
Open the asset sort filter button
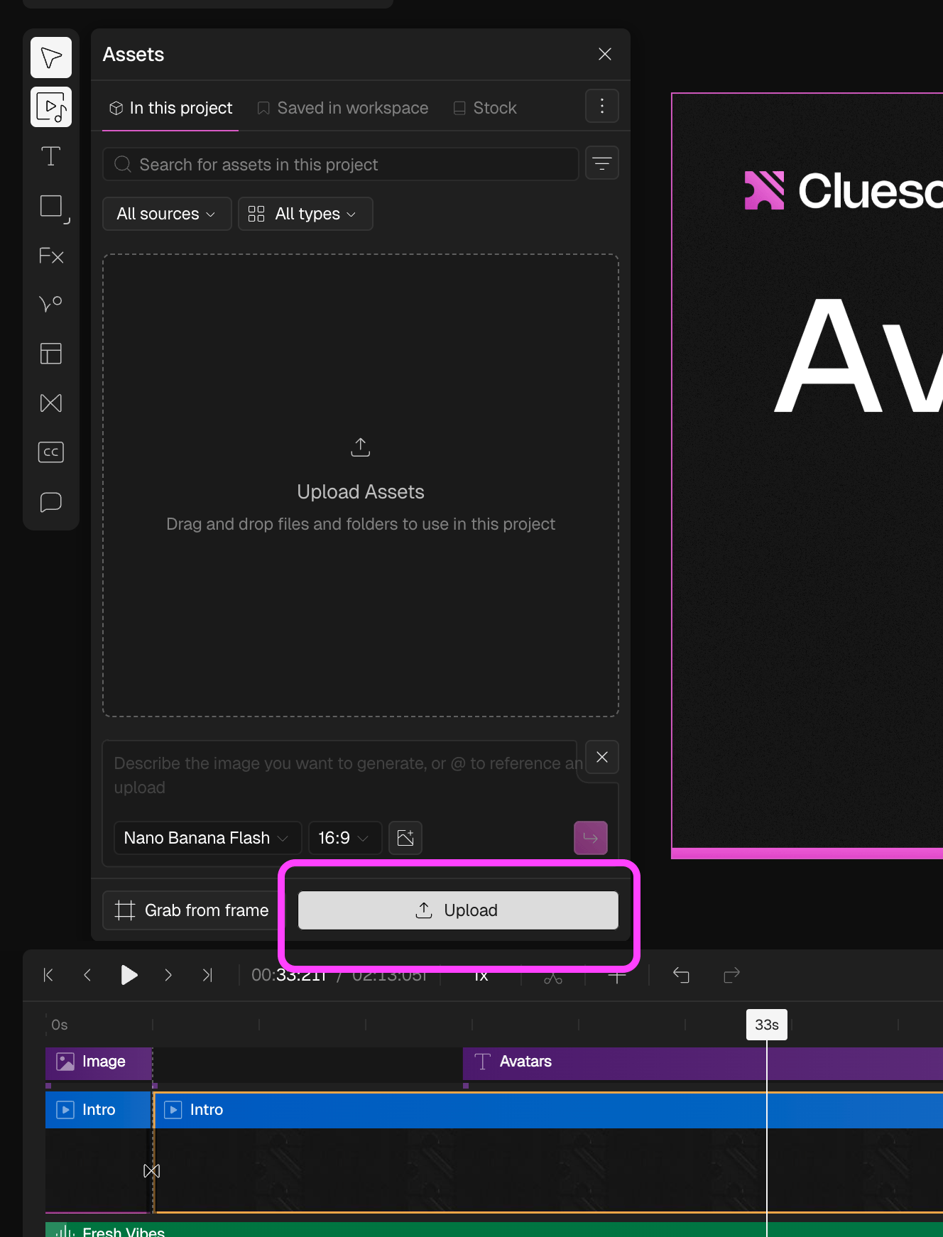(602, 163)
